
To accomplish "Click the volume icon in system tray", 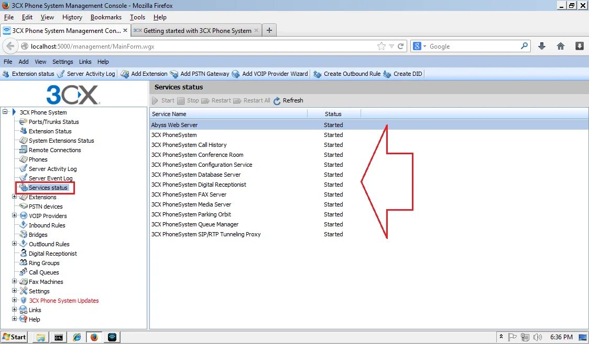I will click(538, 337).
